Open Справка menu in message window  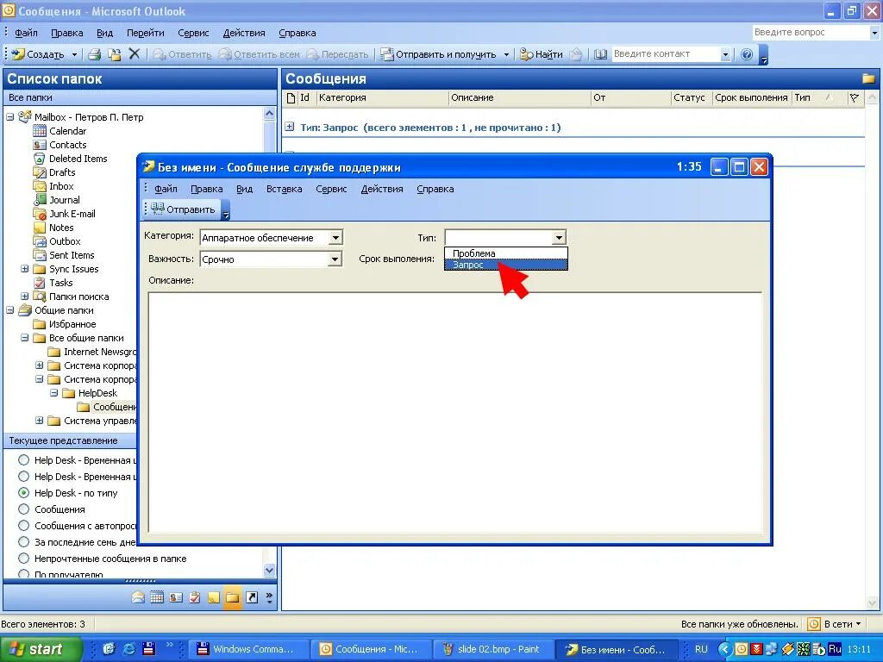coord(435,189)
